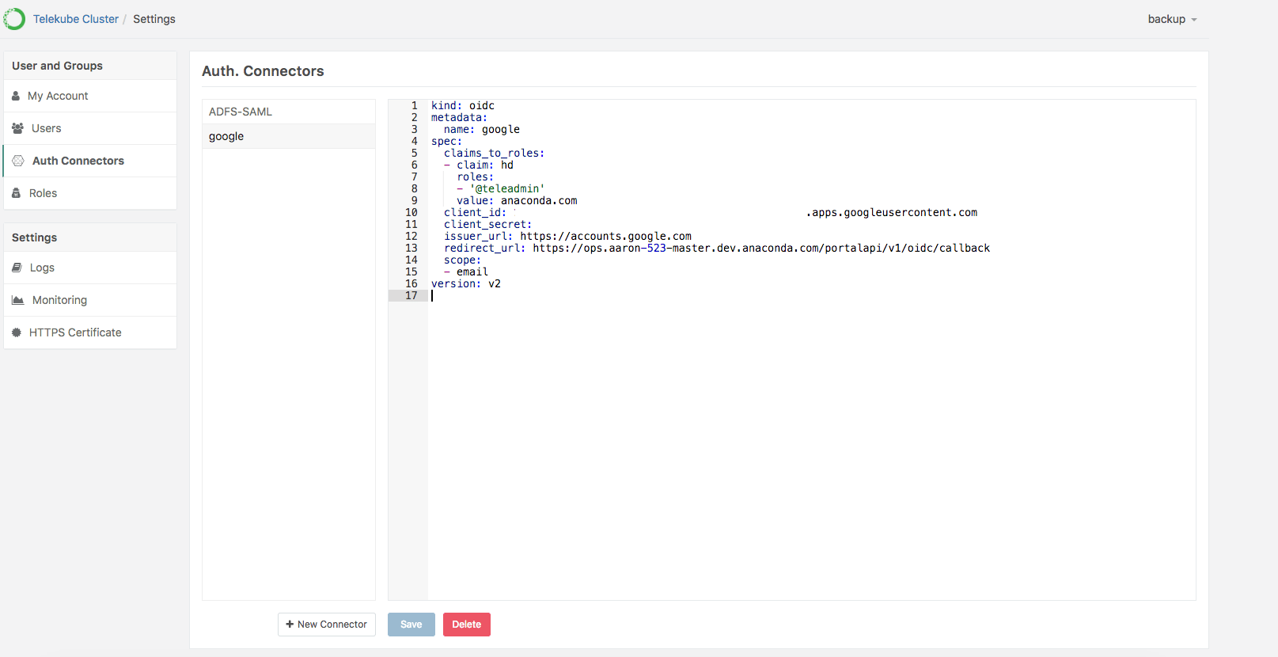Click the 'Settings' sidebar section header
Image resolution: width=1278 pixels, height=657 pixels.
[34, 237]
